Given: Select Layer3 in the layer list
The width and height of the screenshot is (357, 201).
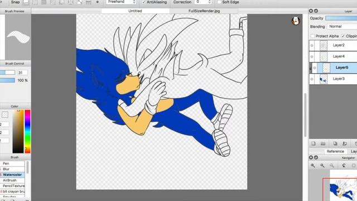Looking at the screenshot, I should click(x=333, y=79).
